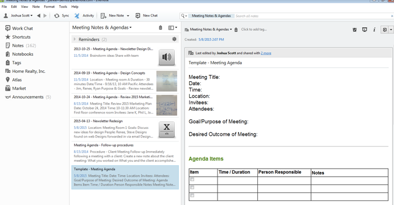Open the reminders settings gear
394x205 pixels.
(x=174, y=39)
